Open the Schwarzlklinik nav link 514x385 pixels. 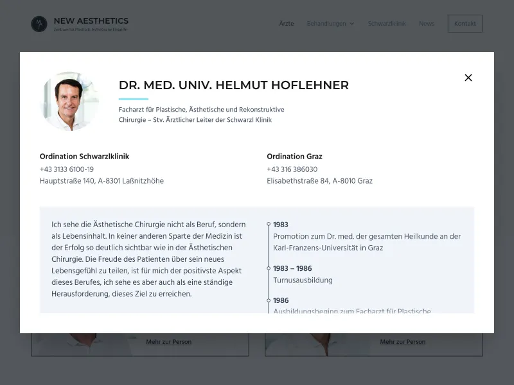coord(387,24)
